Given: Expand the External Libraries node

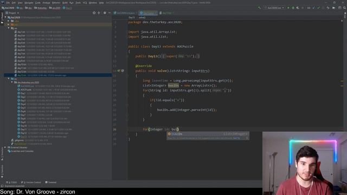Looking at the screenshot, I should (x=5, y=147).
